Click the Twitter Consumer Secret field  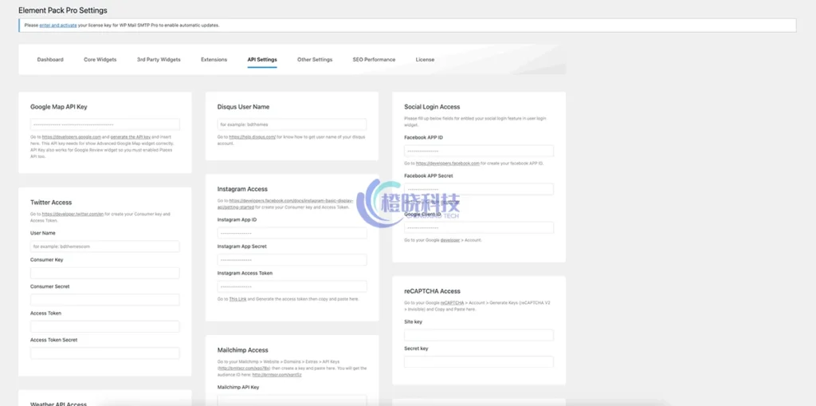click(x=104, y=300)
